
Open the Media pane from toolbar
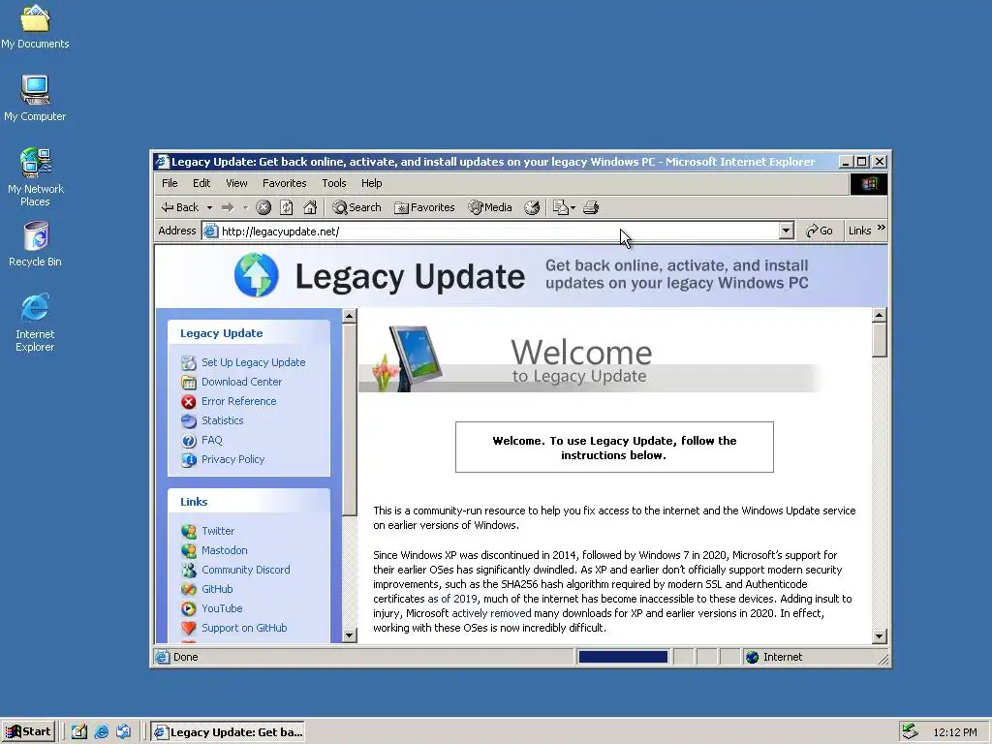tap(489, 207)
